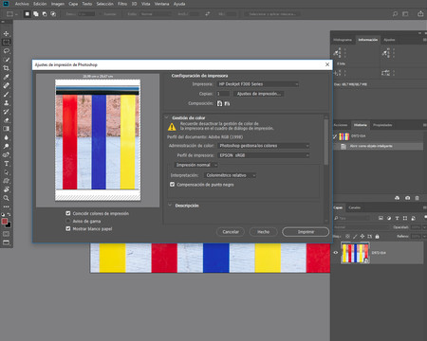
Task: Select the Lasso tool
Action: 6,51
